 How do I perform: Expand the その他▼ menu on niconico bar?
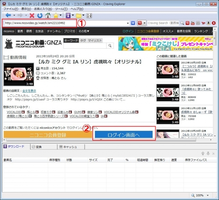pos(84,31)
